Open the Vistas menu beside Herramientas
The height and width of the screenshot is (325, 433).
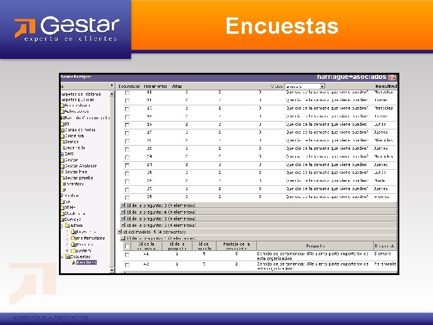click(x=177, y=87)
